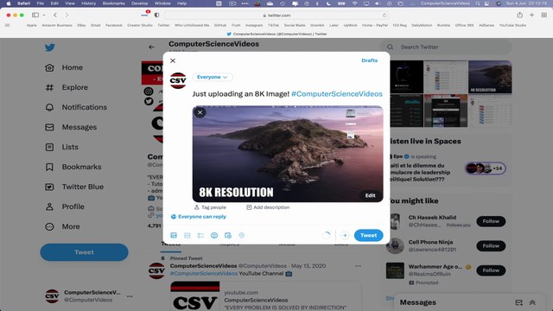
Task: Open pinned tweet more options
Action: pyautogui.click(x=359, y=266)
